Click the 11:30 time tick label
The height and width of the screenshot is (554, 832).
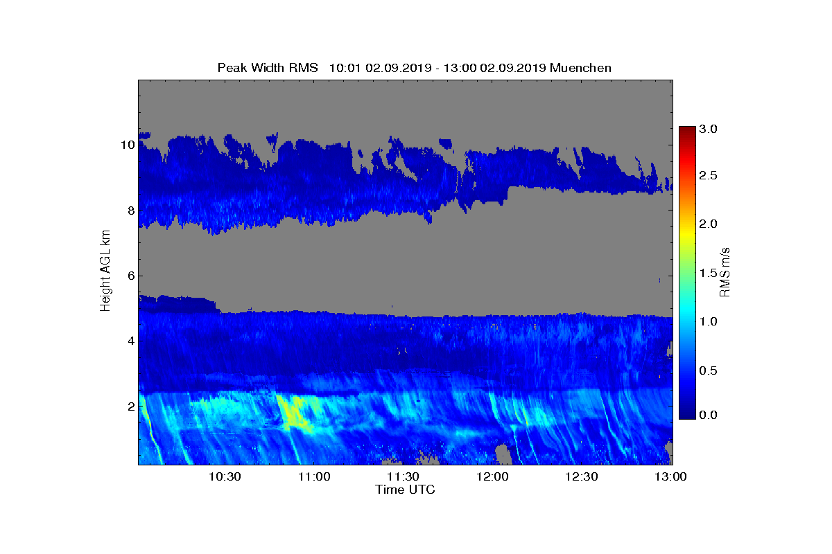tap(403, 476)
